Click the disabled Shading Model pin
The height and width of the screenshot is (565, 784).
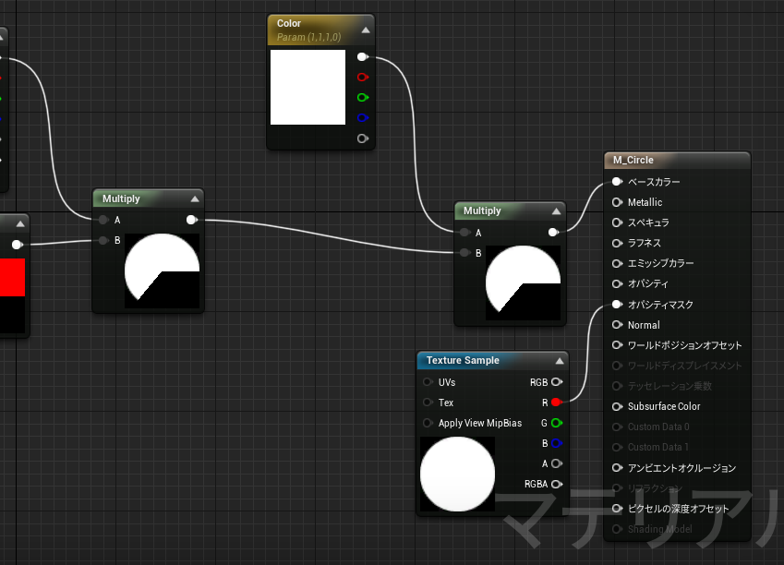[617, 529]
